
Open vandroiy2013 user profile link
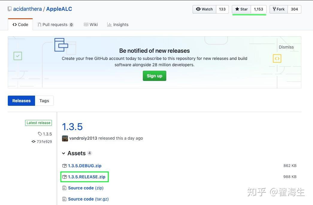click(83, 138)
